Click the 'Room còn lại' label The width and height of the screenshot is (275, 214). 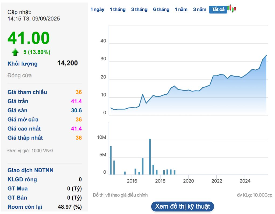(25, 207)
